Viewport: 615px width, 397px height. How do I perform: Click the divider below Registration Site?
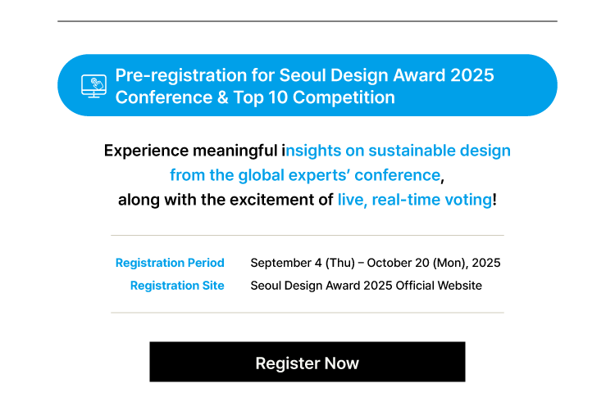[307, 313]
